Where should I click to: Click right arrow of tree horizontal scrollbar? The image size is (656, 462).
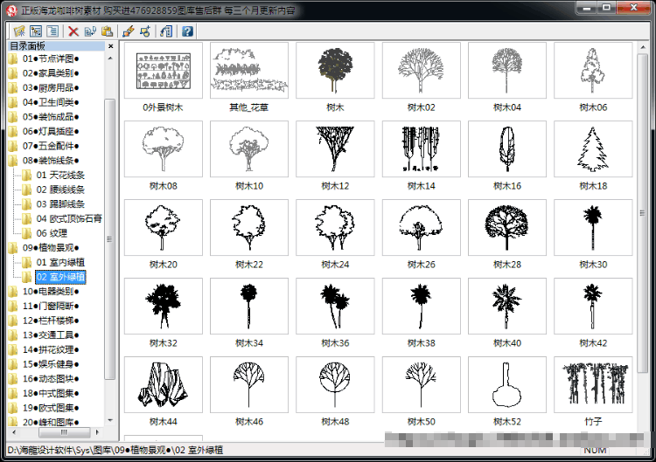click(x=97, y=432)
